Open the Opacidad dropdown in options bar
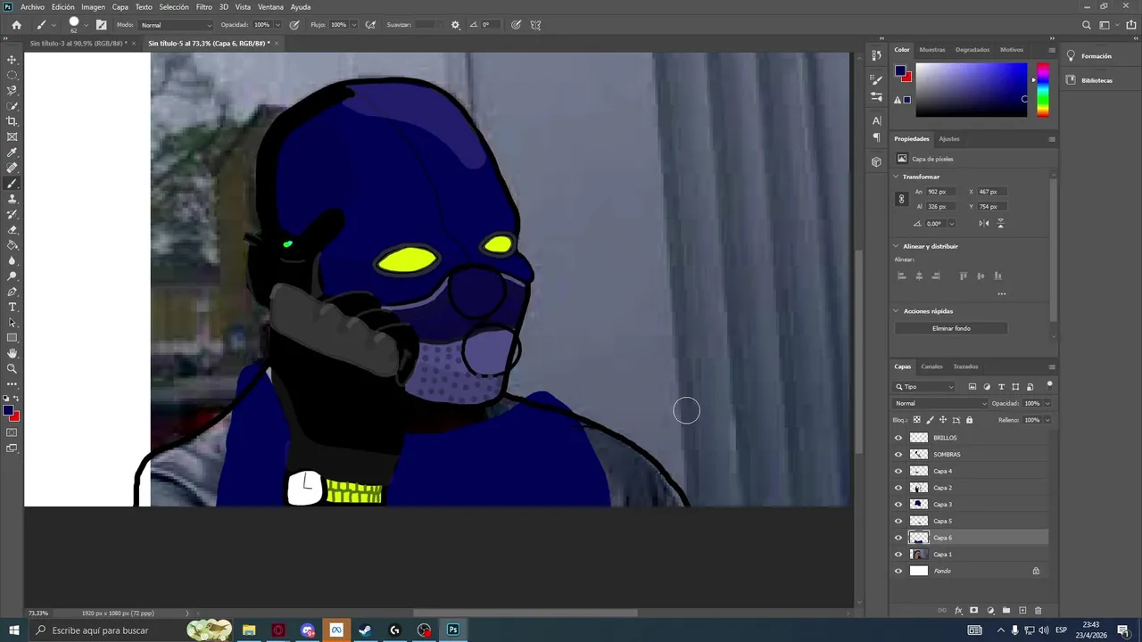Viewport: 1142px width, 642px height. click(277, 25)
